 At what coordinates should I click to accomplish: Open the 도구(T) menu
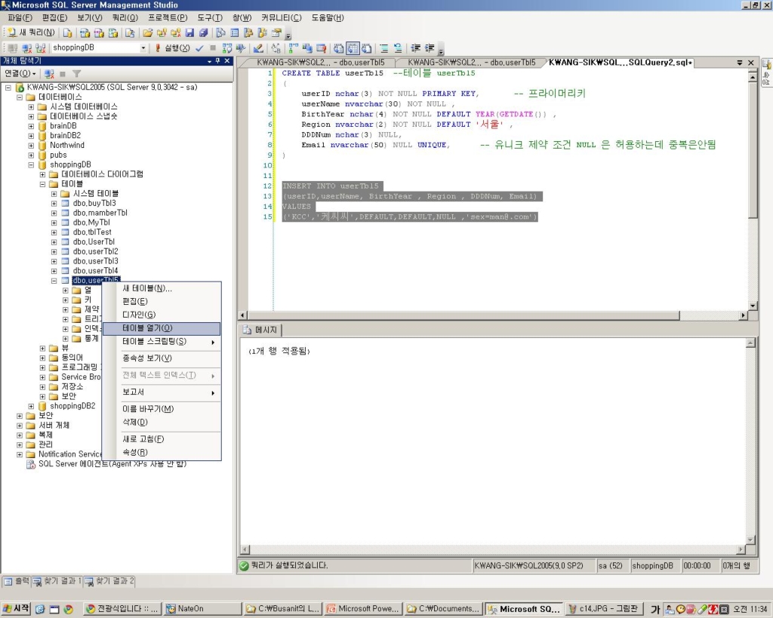[210, 18]
